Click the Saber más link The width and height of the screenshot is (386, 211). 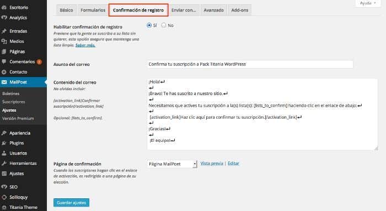(85, 45)
